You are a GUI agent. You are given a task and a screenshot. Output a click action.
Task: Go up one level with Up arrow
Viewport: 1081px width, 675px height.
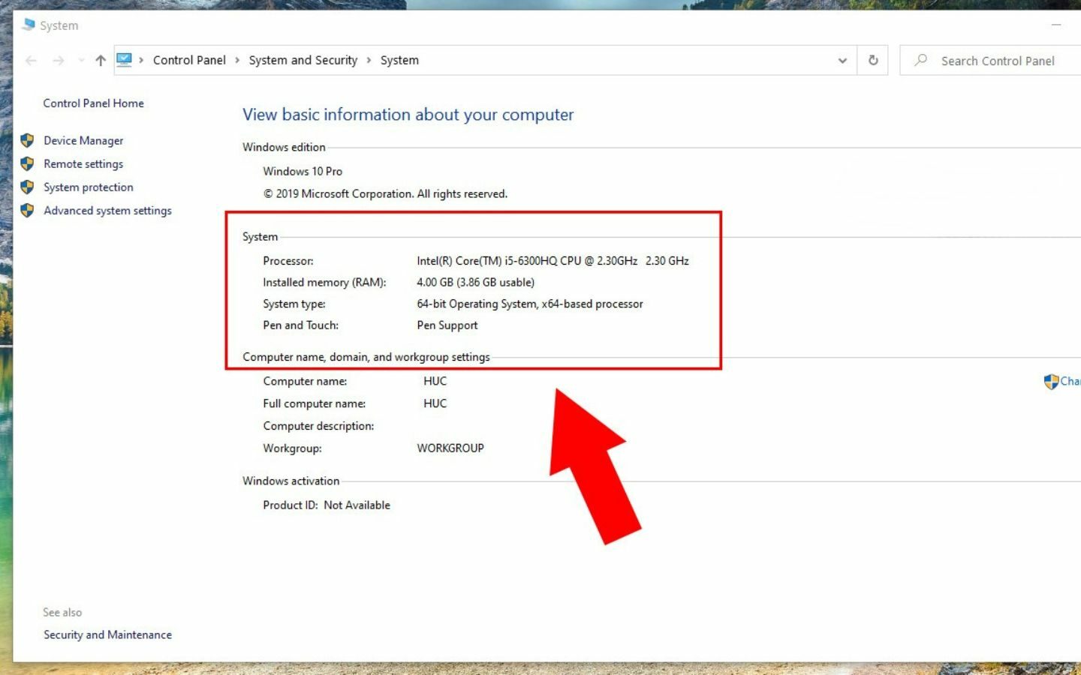tap(101, 61)
